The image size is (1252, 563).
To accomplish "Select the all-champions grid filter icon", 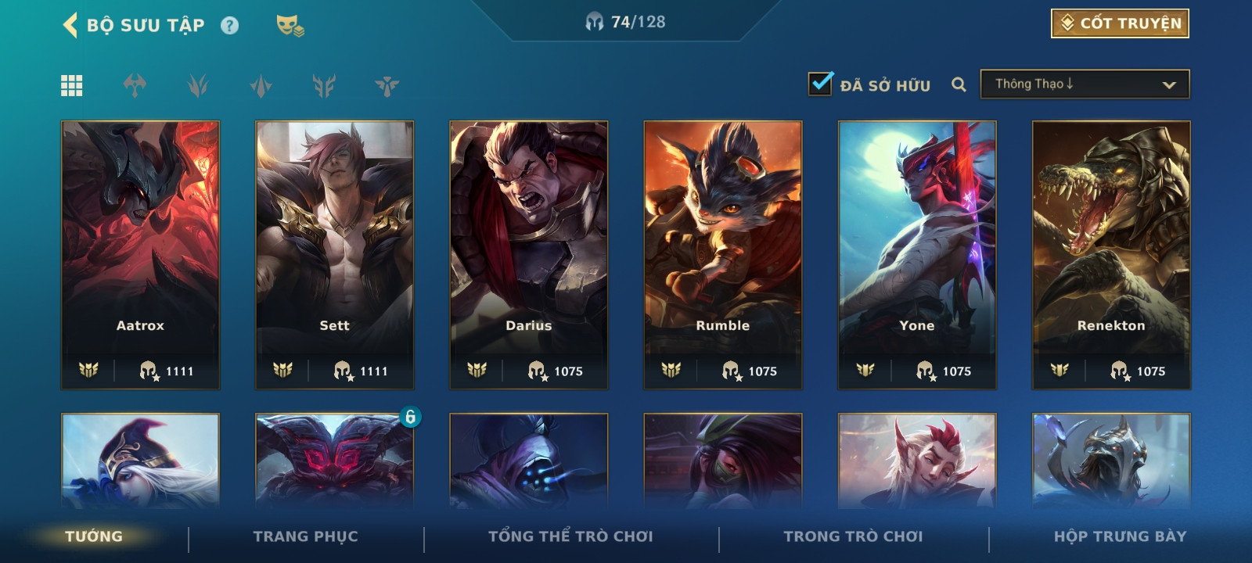I will (x=72, y=85).
